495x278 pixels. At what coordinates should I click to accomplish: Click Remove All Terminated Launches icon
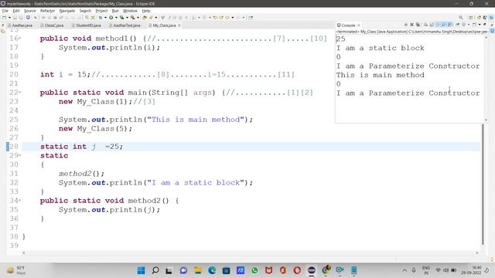418,25
